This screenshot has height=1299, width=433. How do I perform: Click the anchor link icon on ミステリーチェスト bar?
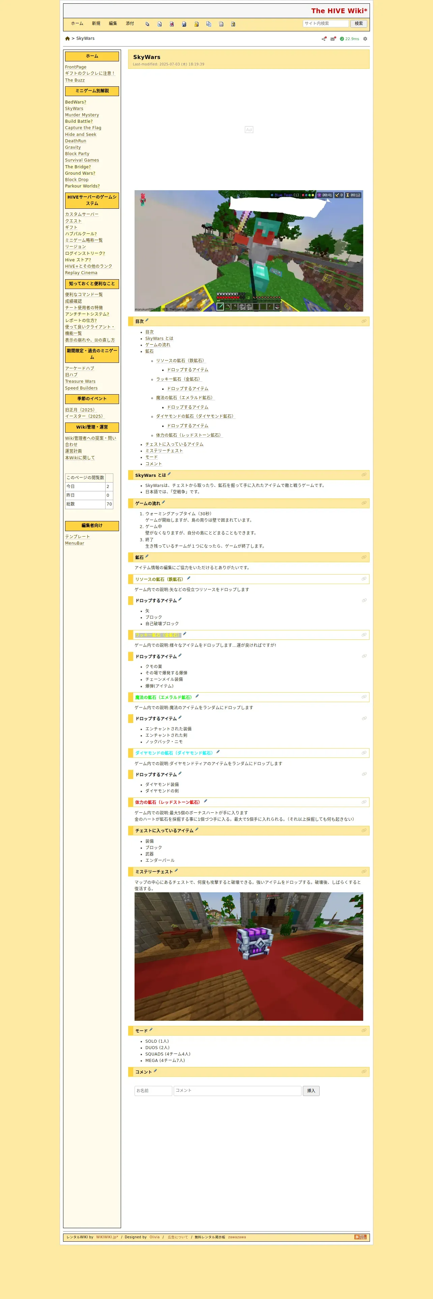tap(364, 872)
